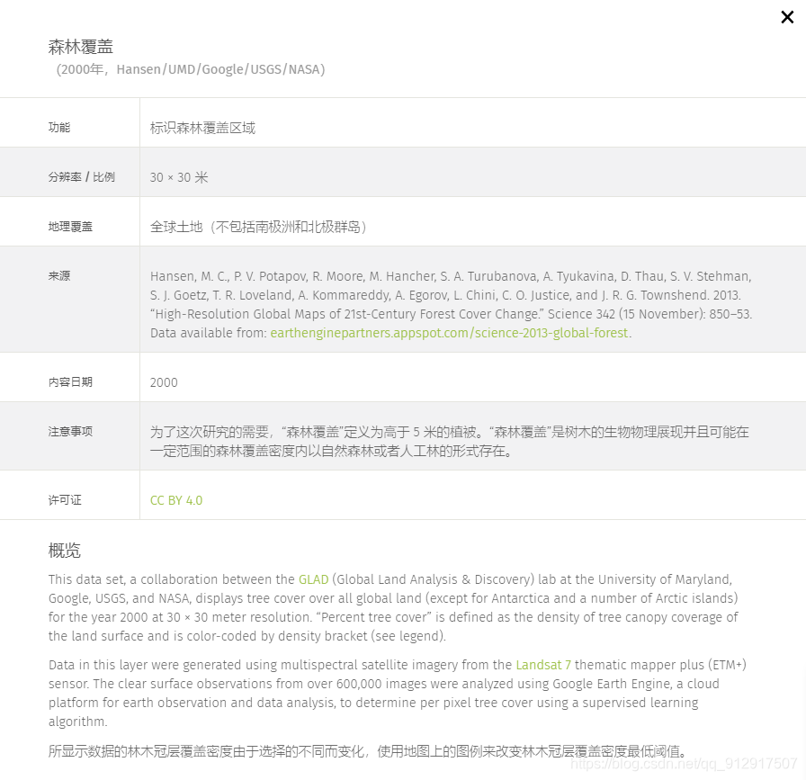Select the 标识森林覆盖区域 value
The width and height of the screenshot is (806, 780).
[x=202, y=128]
